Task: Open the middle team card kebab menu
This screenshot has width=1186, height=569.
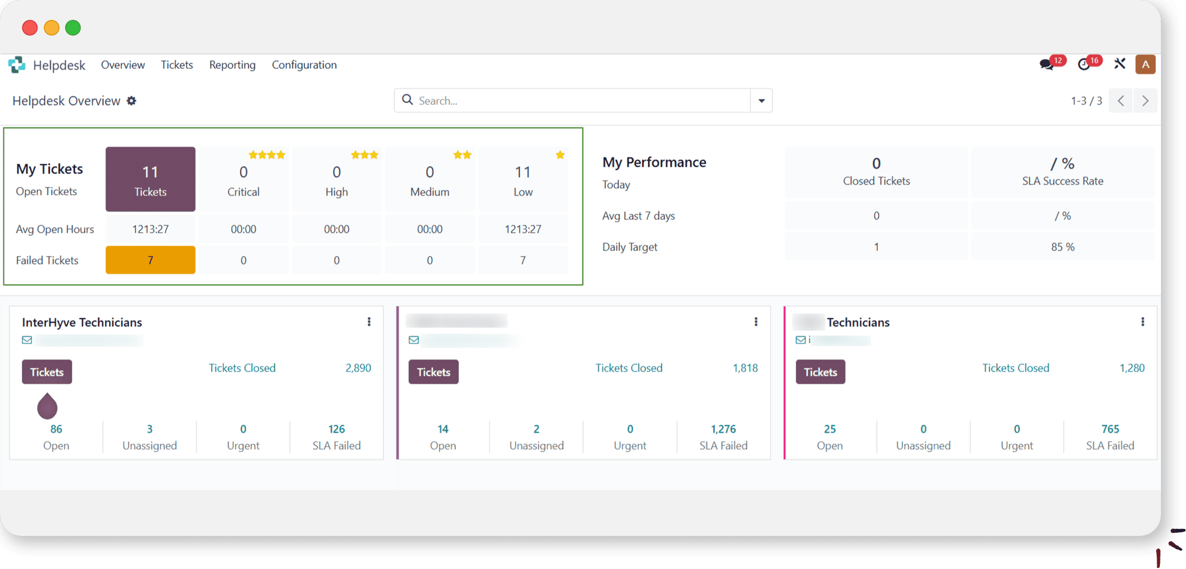Action: coord(756,322)
